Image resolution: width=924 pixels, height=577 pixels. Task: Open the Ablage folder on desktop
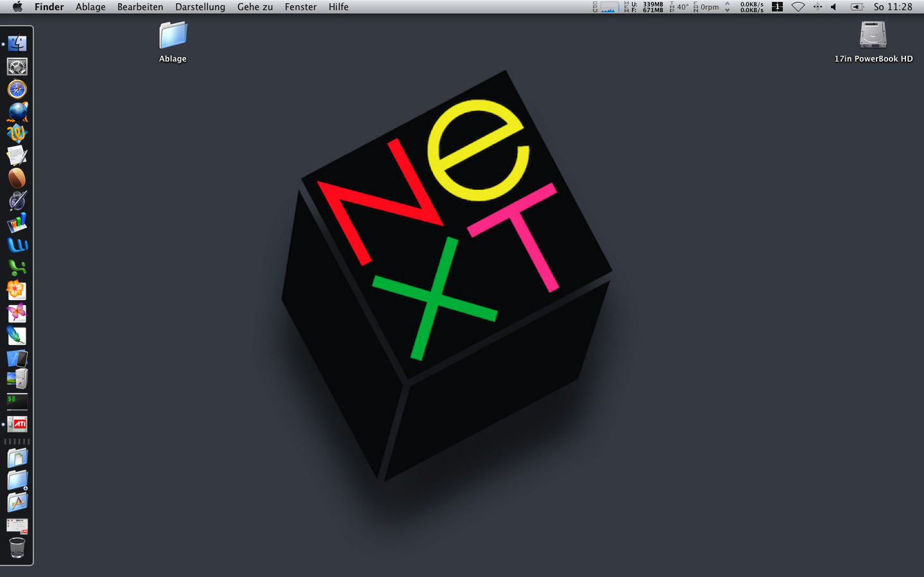(173, 35)
